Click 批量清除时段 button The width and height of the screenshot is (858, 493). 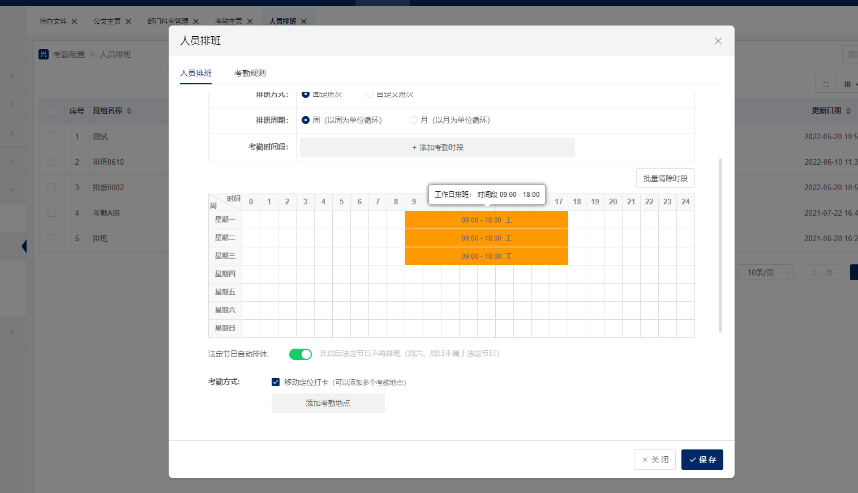click(x=665, y=178)
